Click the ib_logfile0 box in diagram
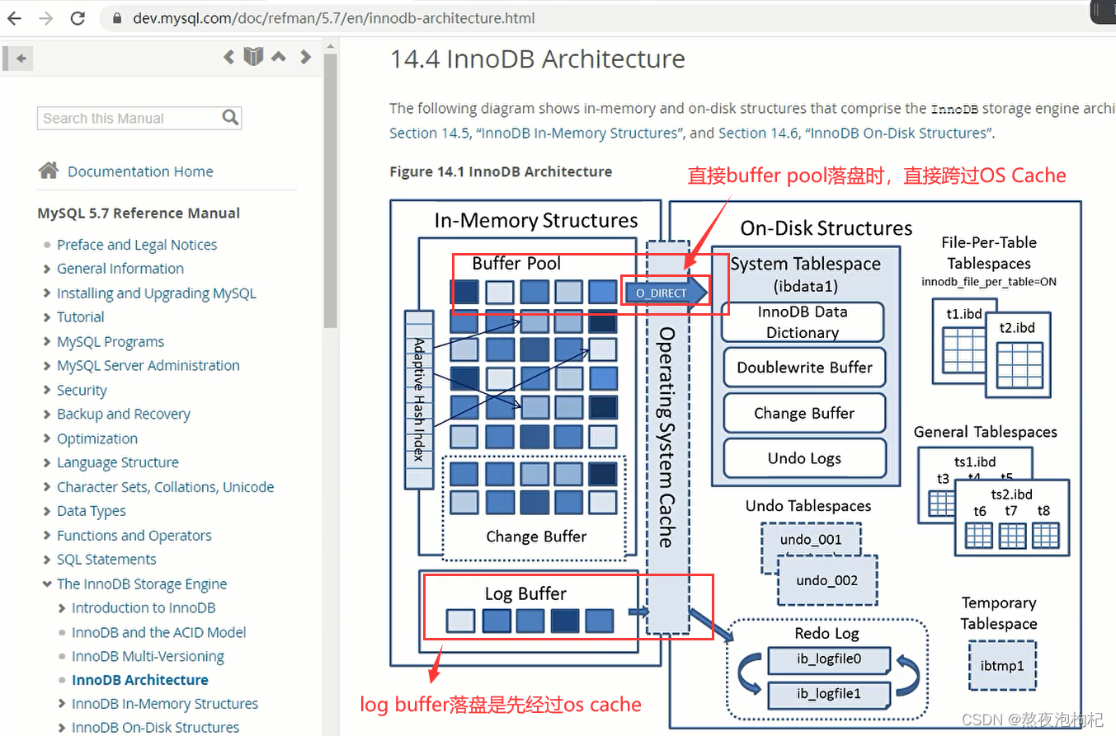Screen dimensions: 1116x736 point(829,659)
